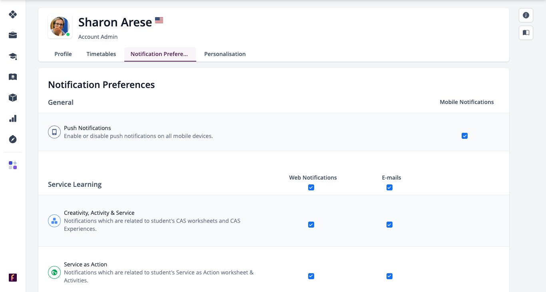Open the book help guide icon
This screenshot has height=292, width=546.
tap(526, 33)
